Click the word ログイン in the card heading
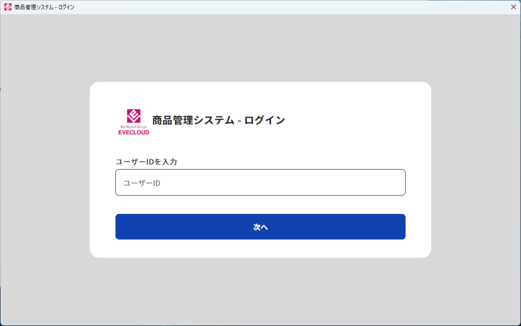Screen dimensions: 521x326 tap(265, 120)
